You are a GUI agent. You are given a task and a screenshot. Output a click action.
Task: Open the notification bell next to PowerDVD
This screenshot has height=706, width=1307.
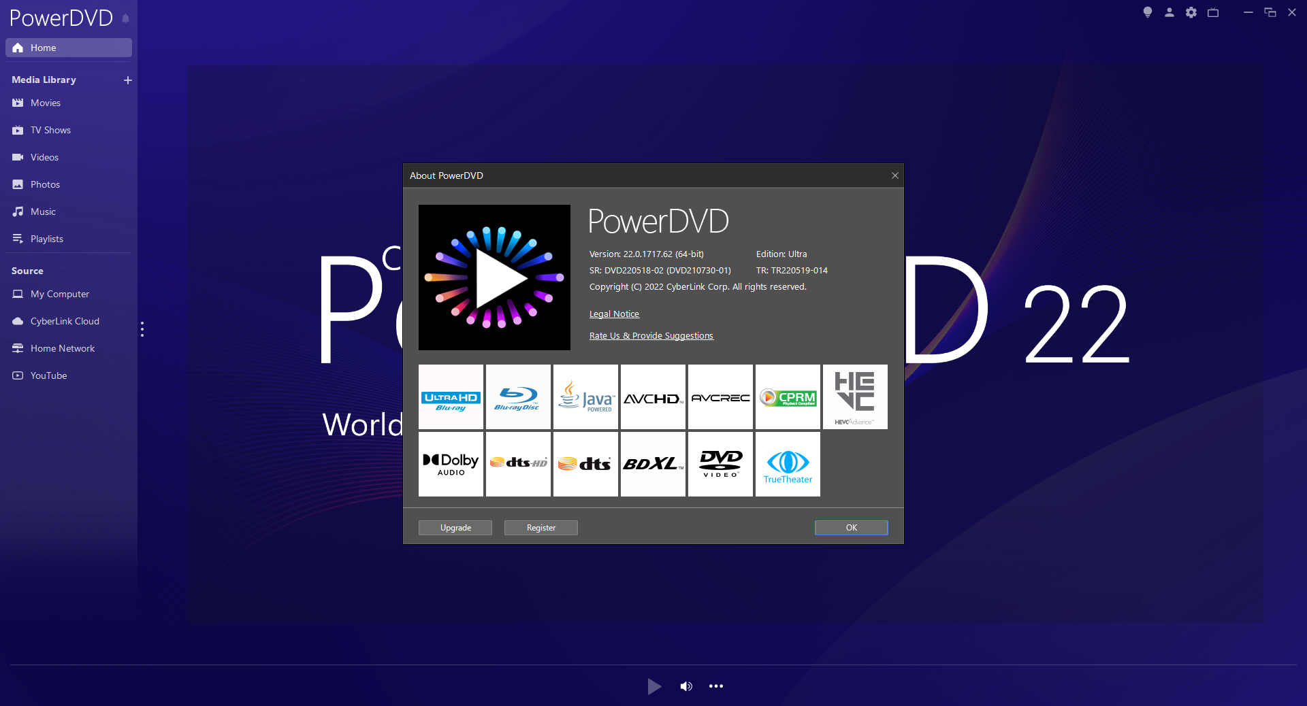click(125, 18)
